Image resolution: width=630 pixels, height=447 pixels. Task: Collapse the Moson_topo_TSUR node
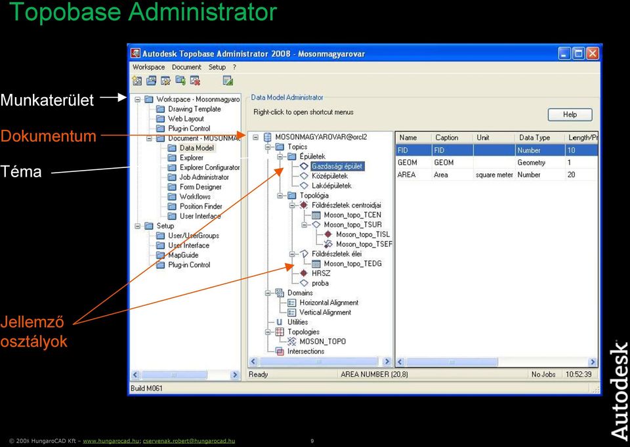[304, 224]
